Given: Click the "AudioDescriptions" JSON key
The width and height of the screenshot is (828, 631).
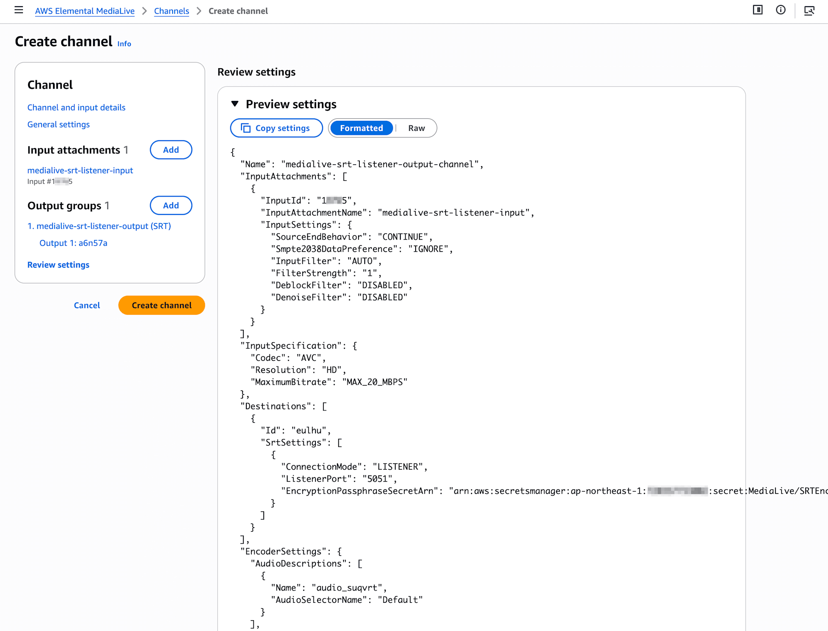Looking at the screenshot, I should click(301, 564).
